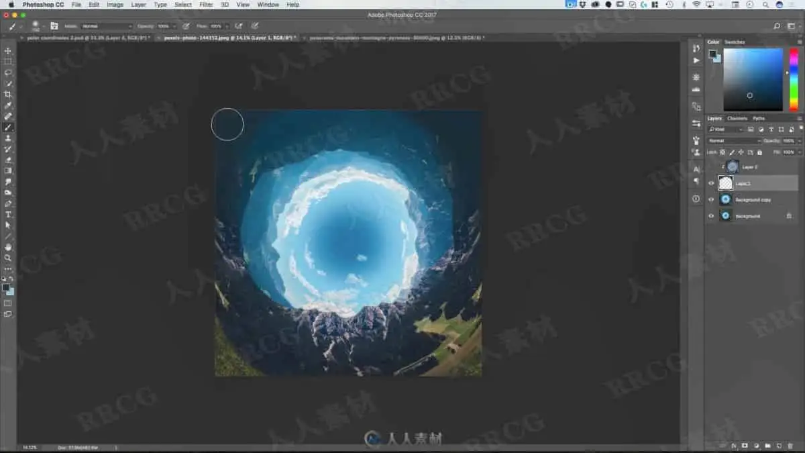Switch to the Swatches tab
Image resolution: width=805 pixels, height=453 pixels.
(735, 42)
